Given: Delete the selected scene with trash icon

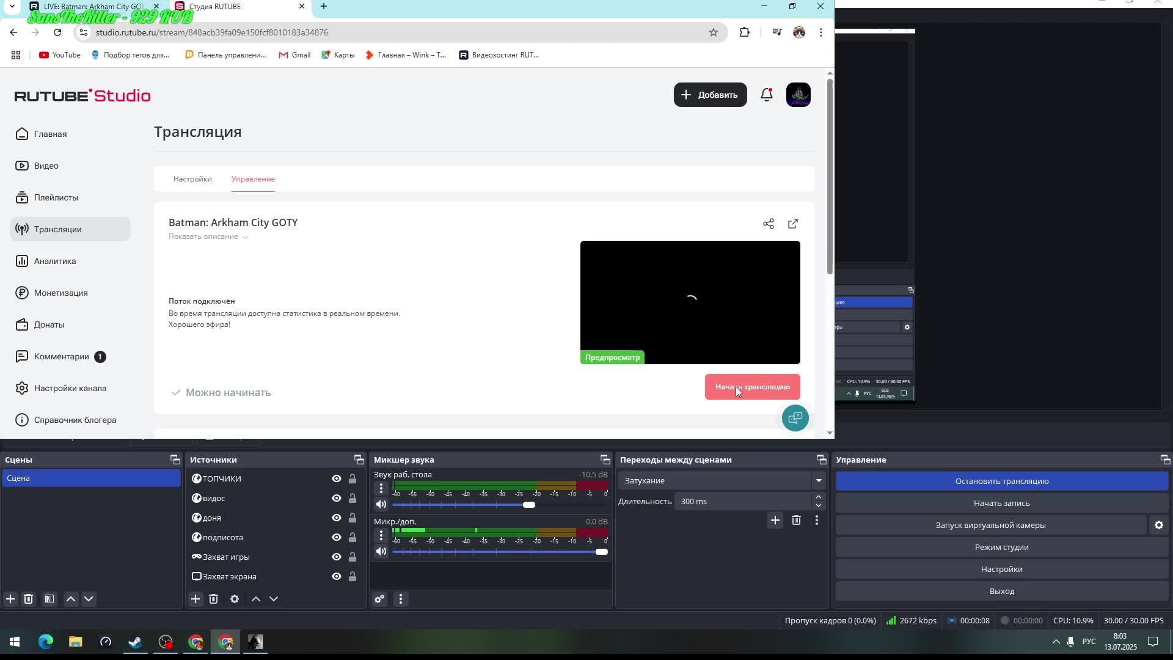Looking at the screenshot, I should click(28, 599).
